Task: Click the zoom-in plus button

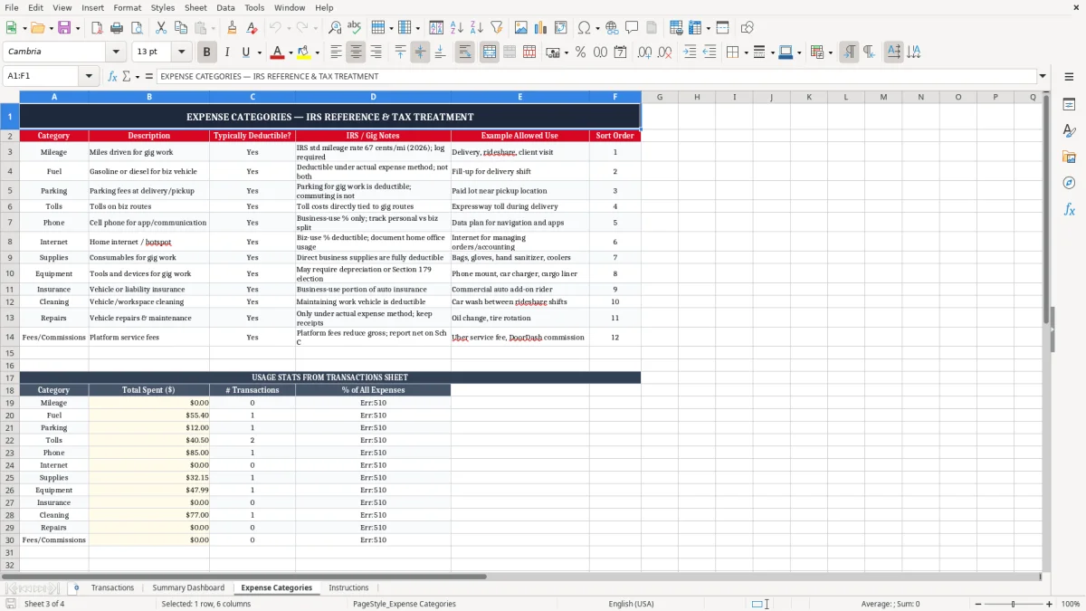Action: point(1050,604)
